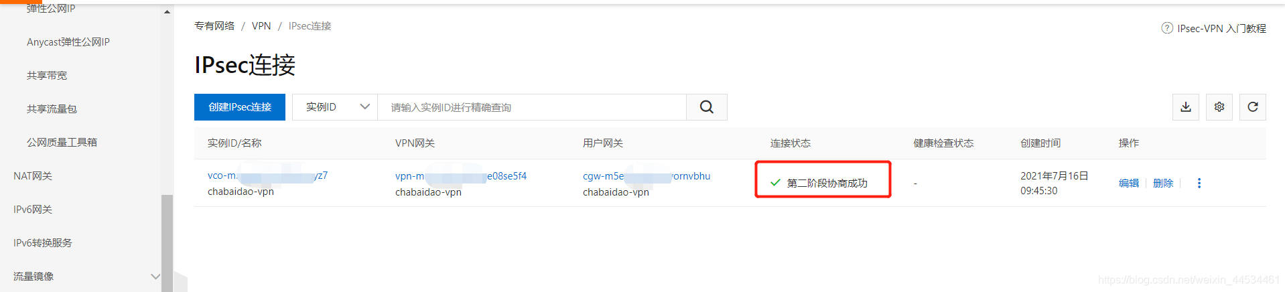Click the 编辑 link in the row

click(x=1129, y=183)
